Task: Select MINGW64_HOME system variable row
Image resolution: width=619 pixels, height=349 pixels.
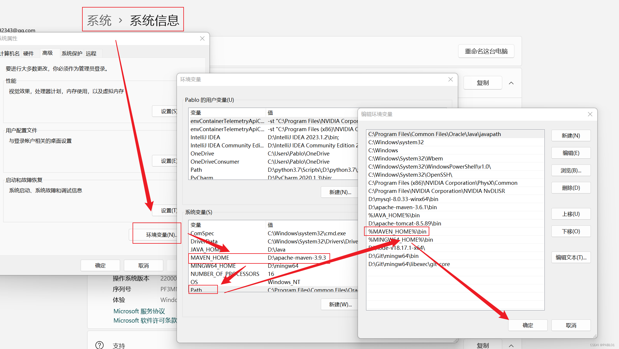Action: point(273,266)
